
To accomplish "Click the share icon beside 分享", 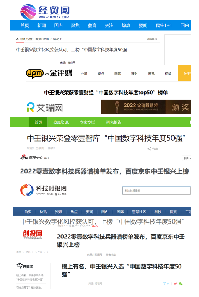I will click(149, 149).
